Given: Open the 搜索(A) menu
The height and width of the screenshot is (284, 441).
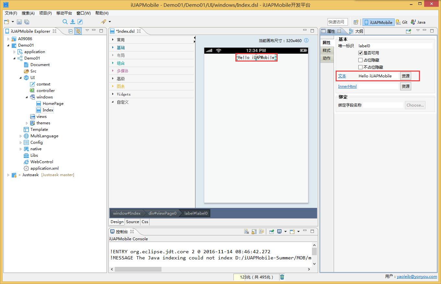Looking at the screenshot, I should point(28,13).
